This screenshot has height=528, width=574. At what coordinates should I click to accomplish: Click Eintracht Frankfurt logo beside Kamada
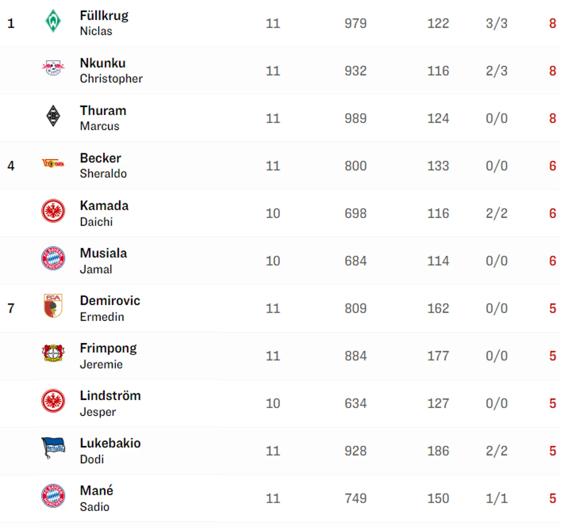click(53, 211)
